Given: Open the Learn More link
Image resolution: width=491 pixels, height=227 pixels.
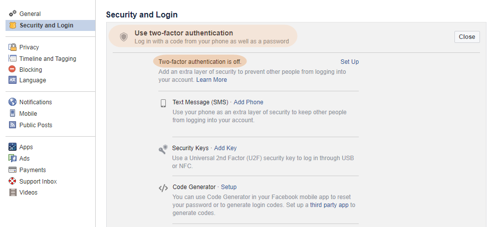Looking at the screenshot, I should tap(211, 80).
